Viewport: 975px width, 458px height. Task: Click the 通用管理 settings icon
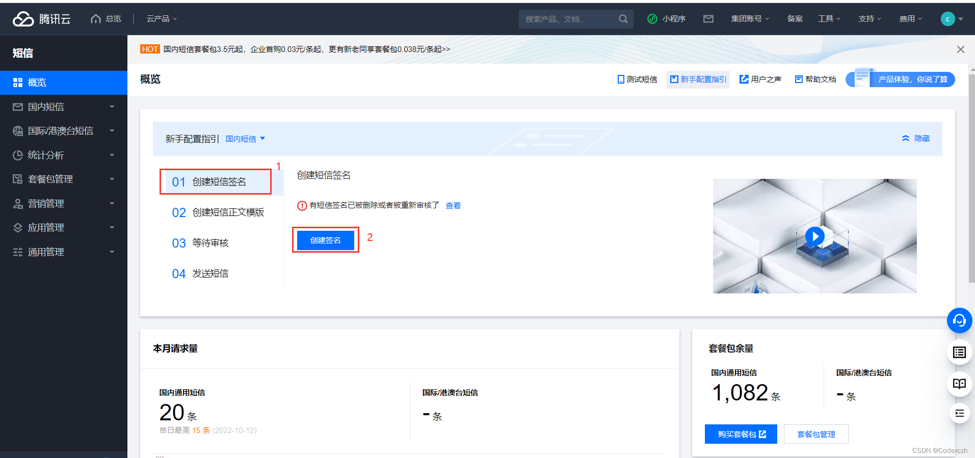pyautogui.click(x=18, y=252)
